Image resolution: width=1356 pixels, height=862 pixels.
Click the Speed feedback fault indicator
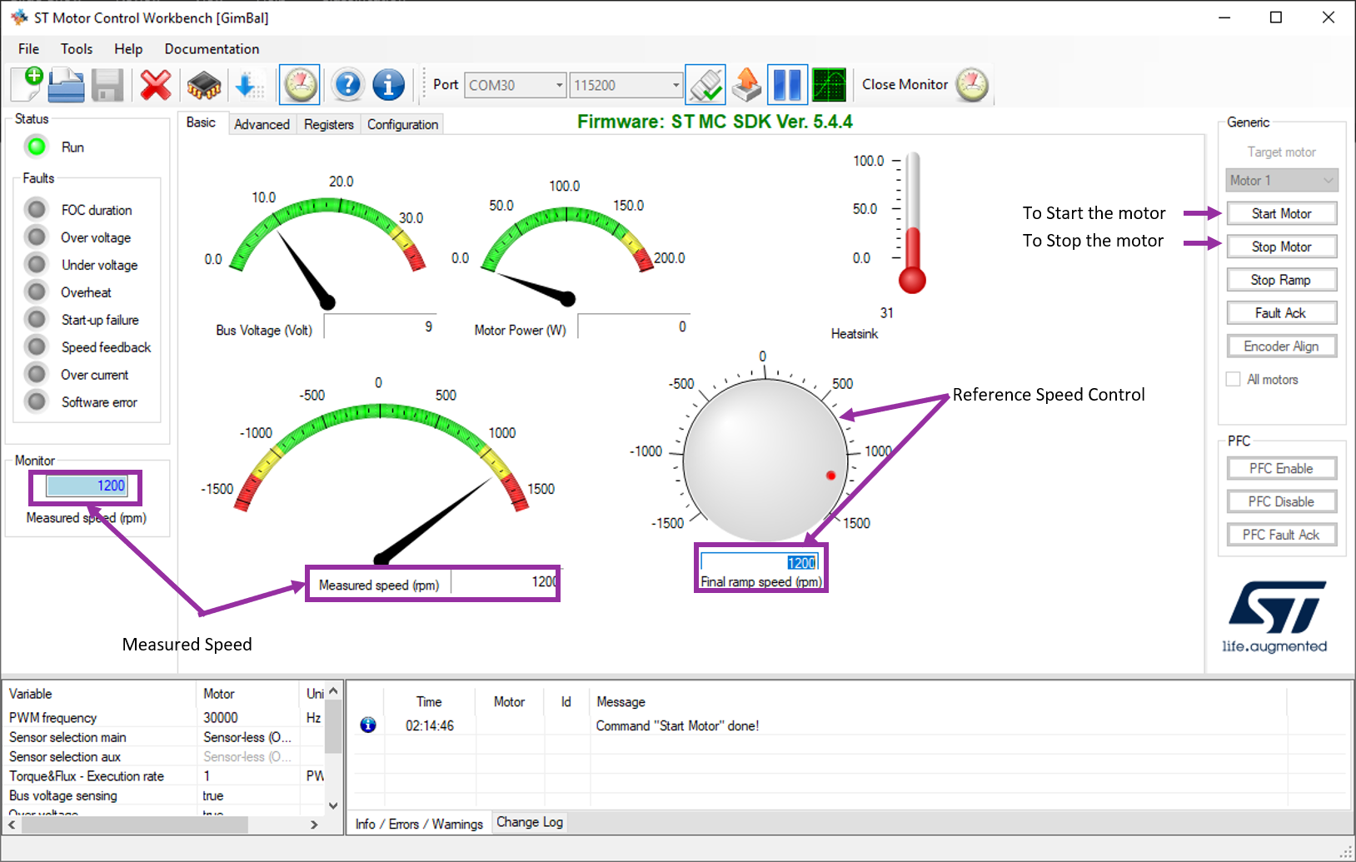pyautogui.click(x=36, y=346)
